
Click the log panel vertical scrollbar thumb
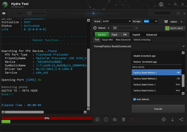(x=88, y=78)
